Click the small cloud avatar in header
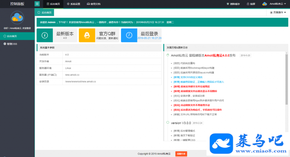This screenshot has width=290, height=157. coord(265,4)
